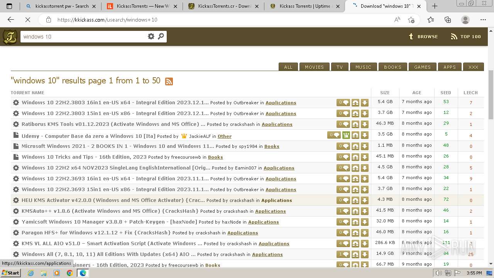
Task: Open KMSAuto++ v1.8.6 torrent title
Action: click(x=110, y=211)
